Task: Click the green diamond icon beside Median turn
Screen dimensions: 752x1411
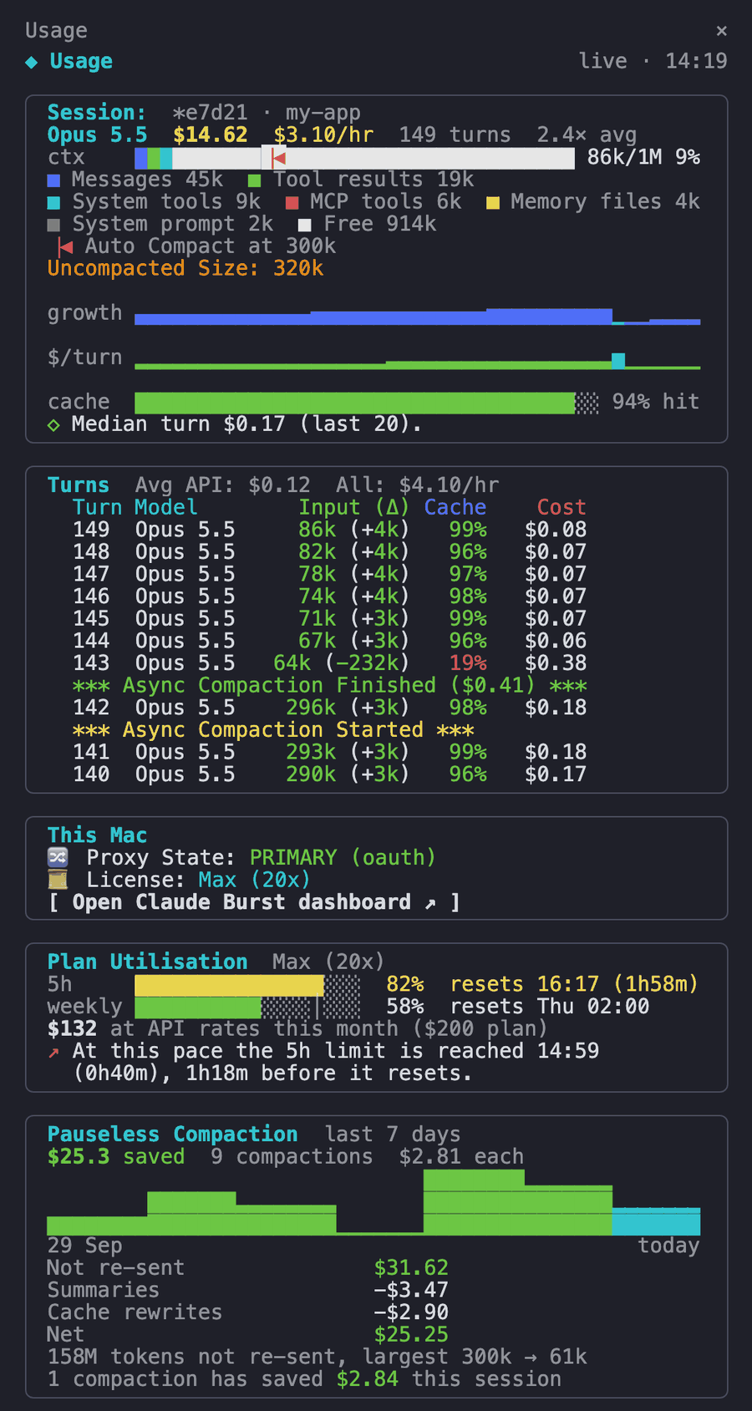Action: tap(54, 425)
